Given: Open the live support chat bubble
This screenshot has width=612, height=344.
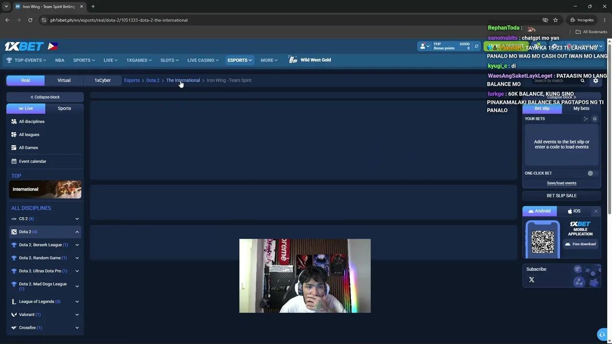Looking at the screenshot, I should click(602, 334).
